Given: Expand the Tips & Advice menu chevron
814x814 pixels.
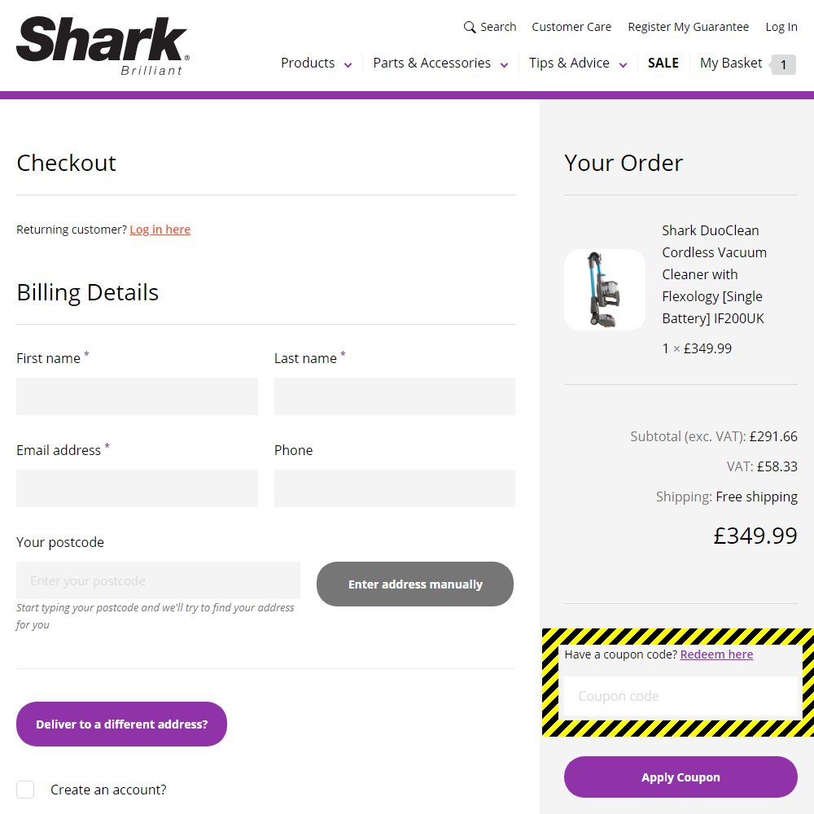Looking at the screenshot, I should click(624, 63).
